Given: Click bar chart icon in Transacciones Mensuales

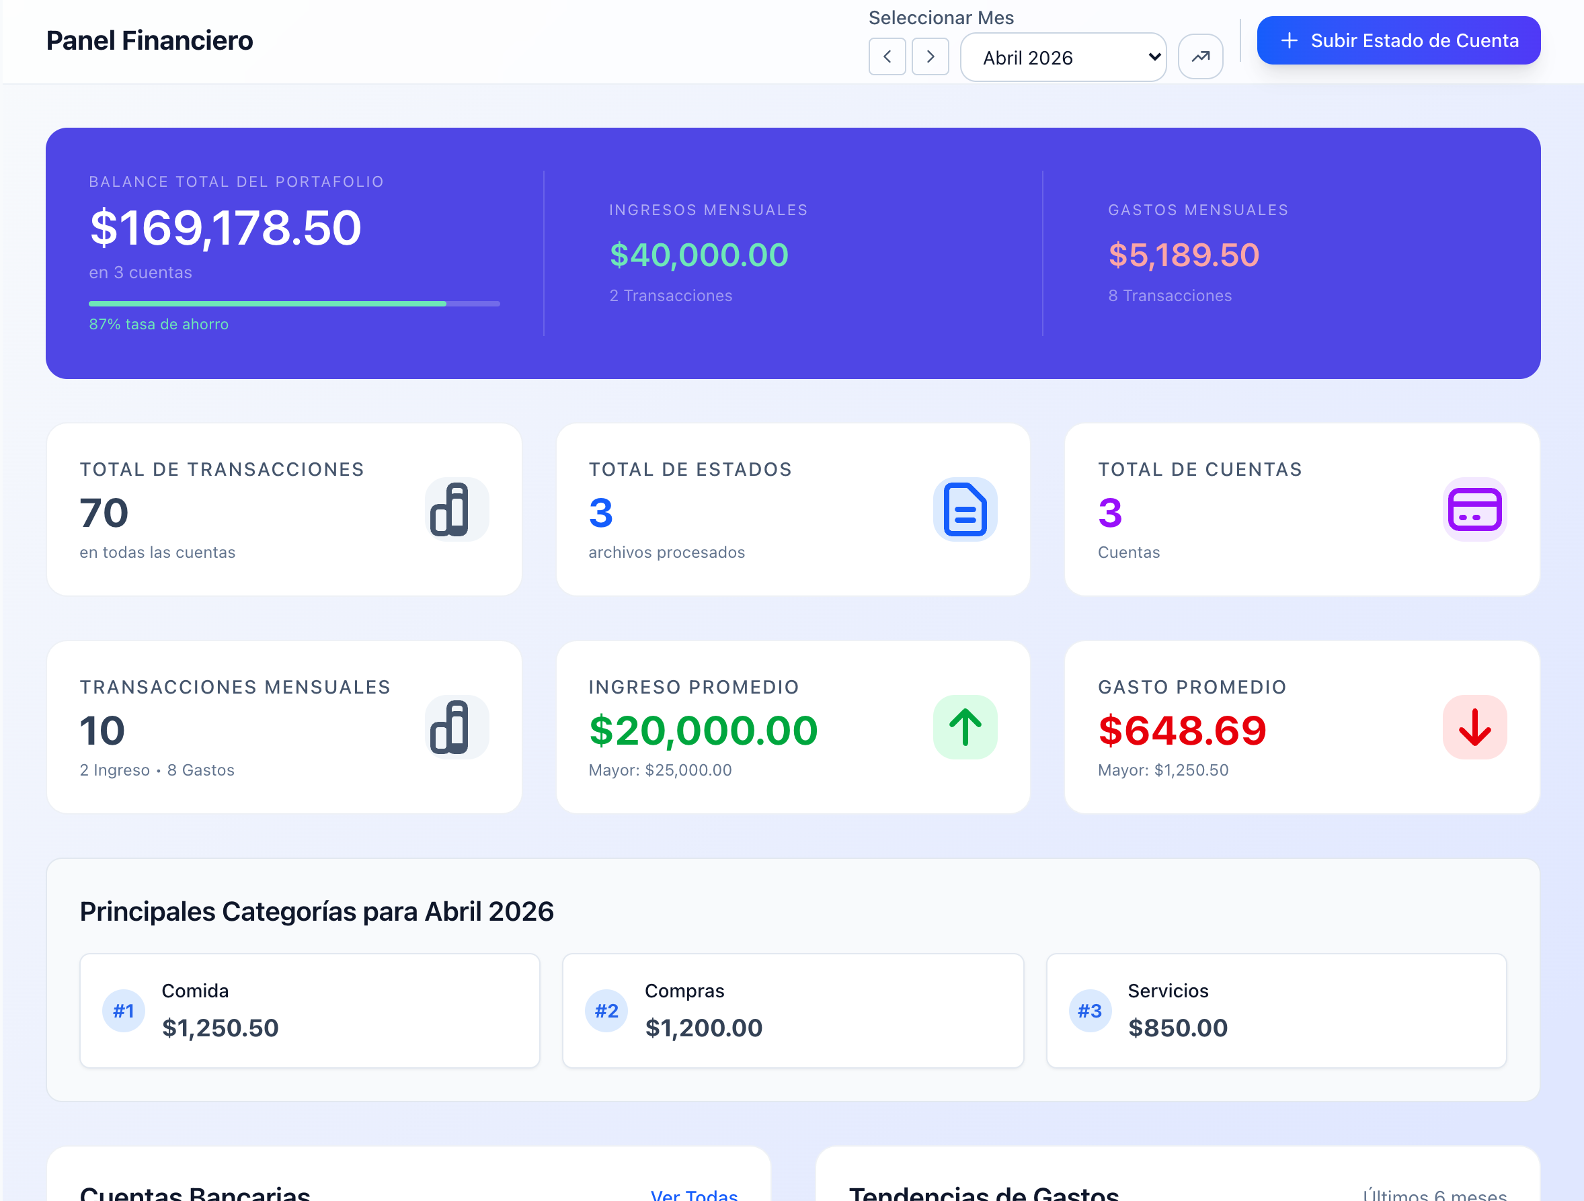Looking at the screenshot, I should (456, 727).
